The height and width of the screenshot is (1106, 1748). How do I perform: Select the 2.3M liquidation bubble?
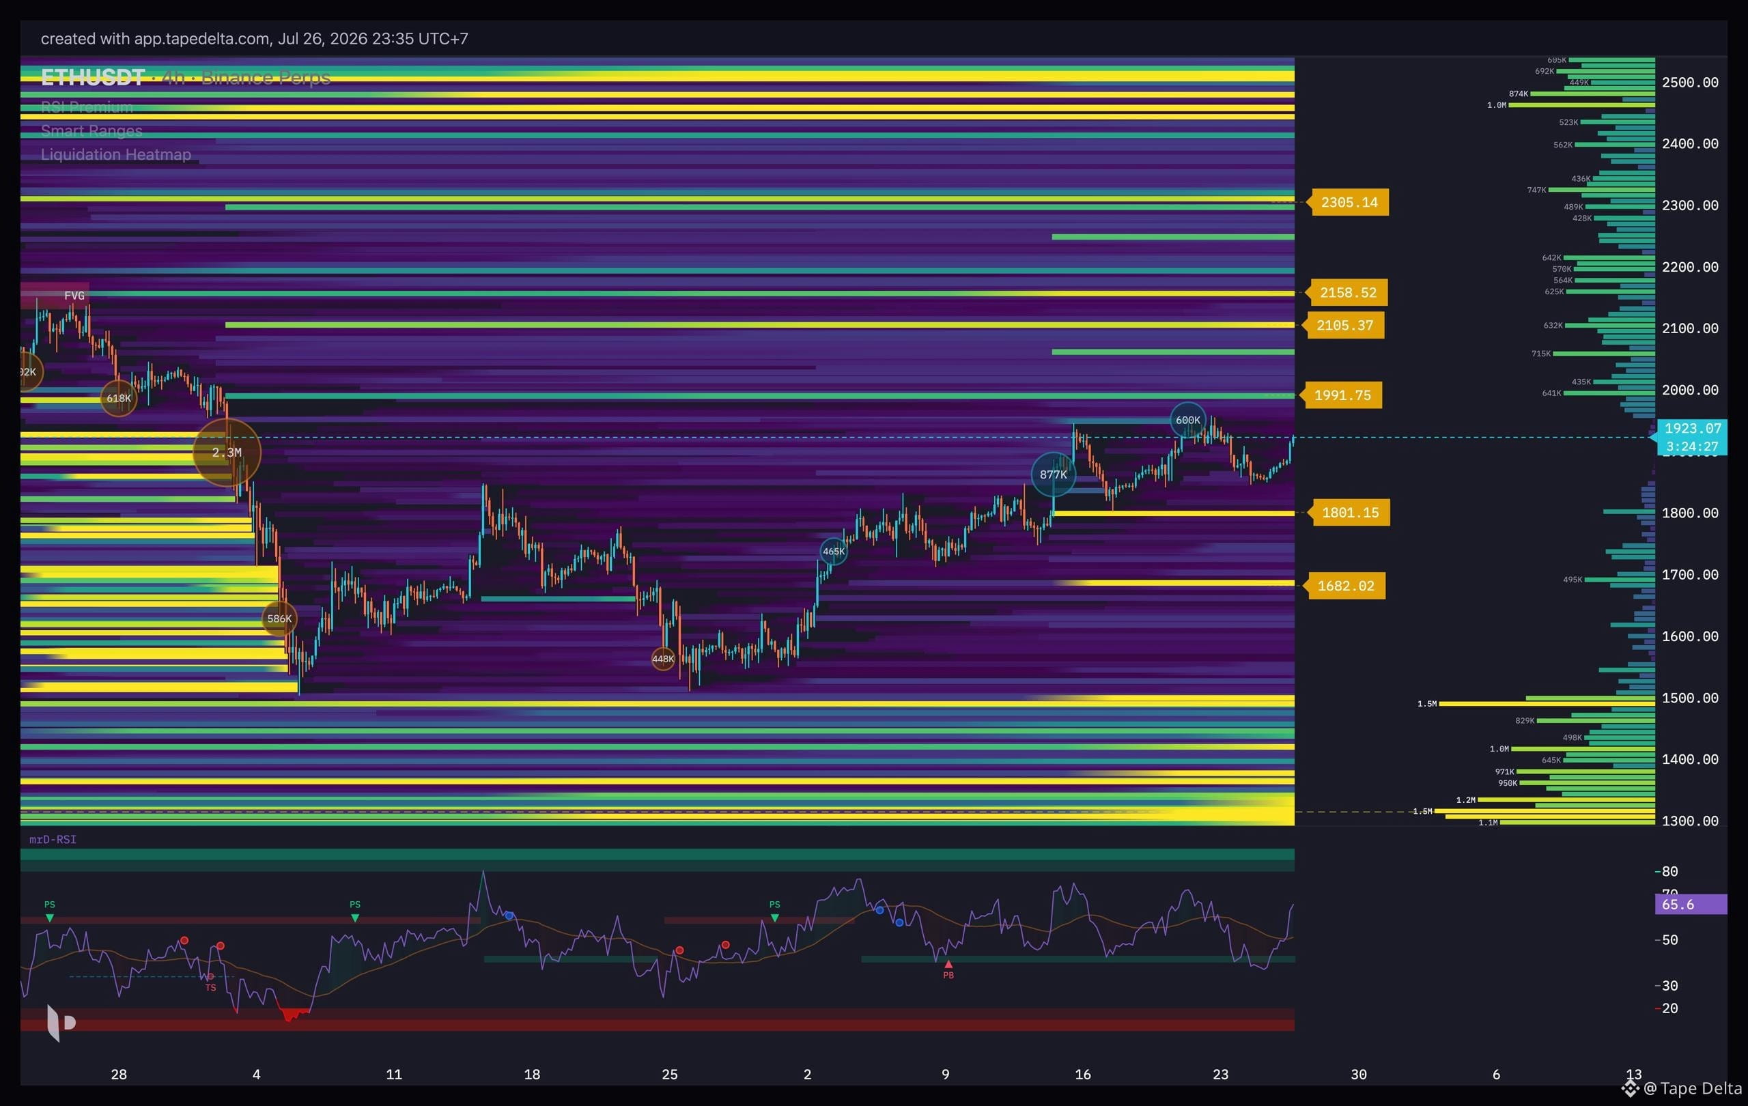227,452
